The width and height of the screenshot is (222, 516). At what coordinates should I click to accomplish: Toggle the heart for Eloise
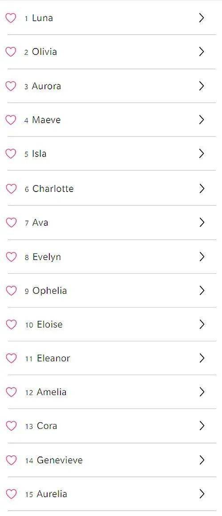(x=11, y=324)
